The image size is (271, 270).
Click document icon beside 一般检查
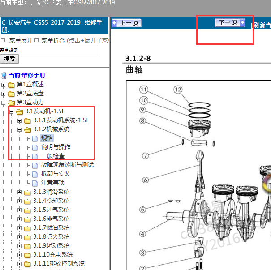pyautogui.click(x=35, y=156)
